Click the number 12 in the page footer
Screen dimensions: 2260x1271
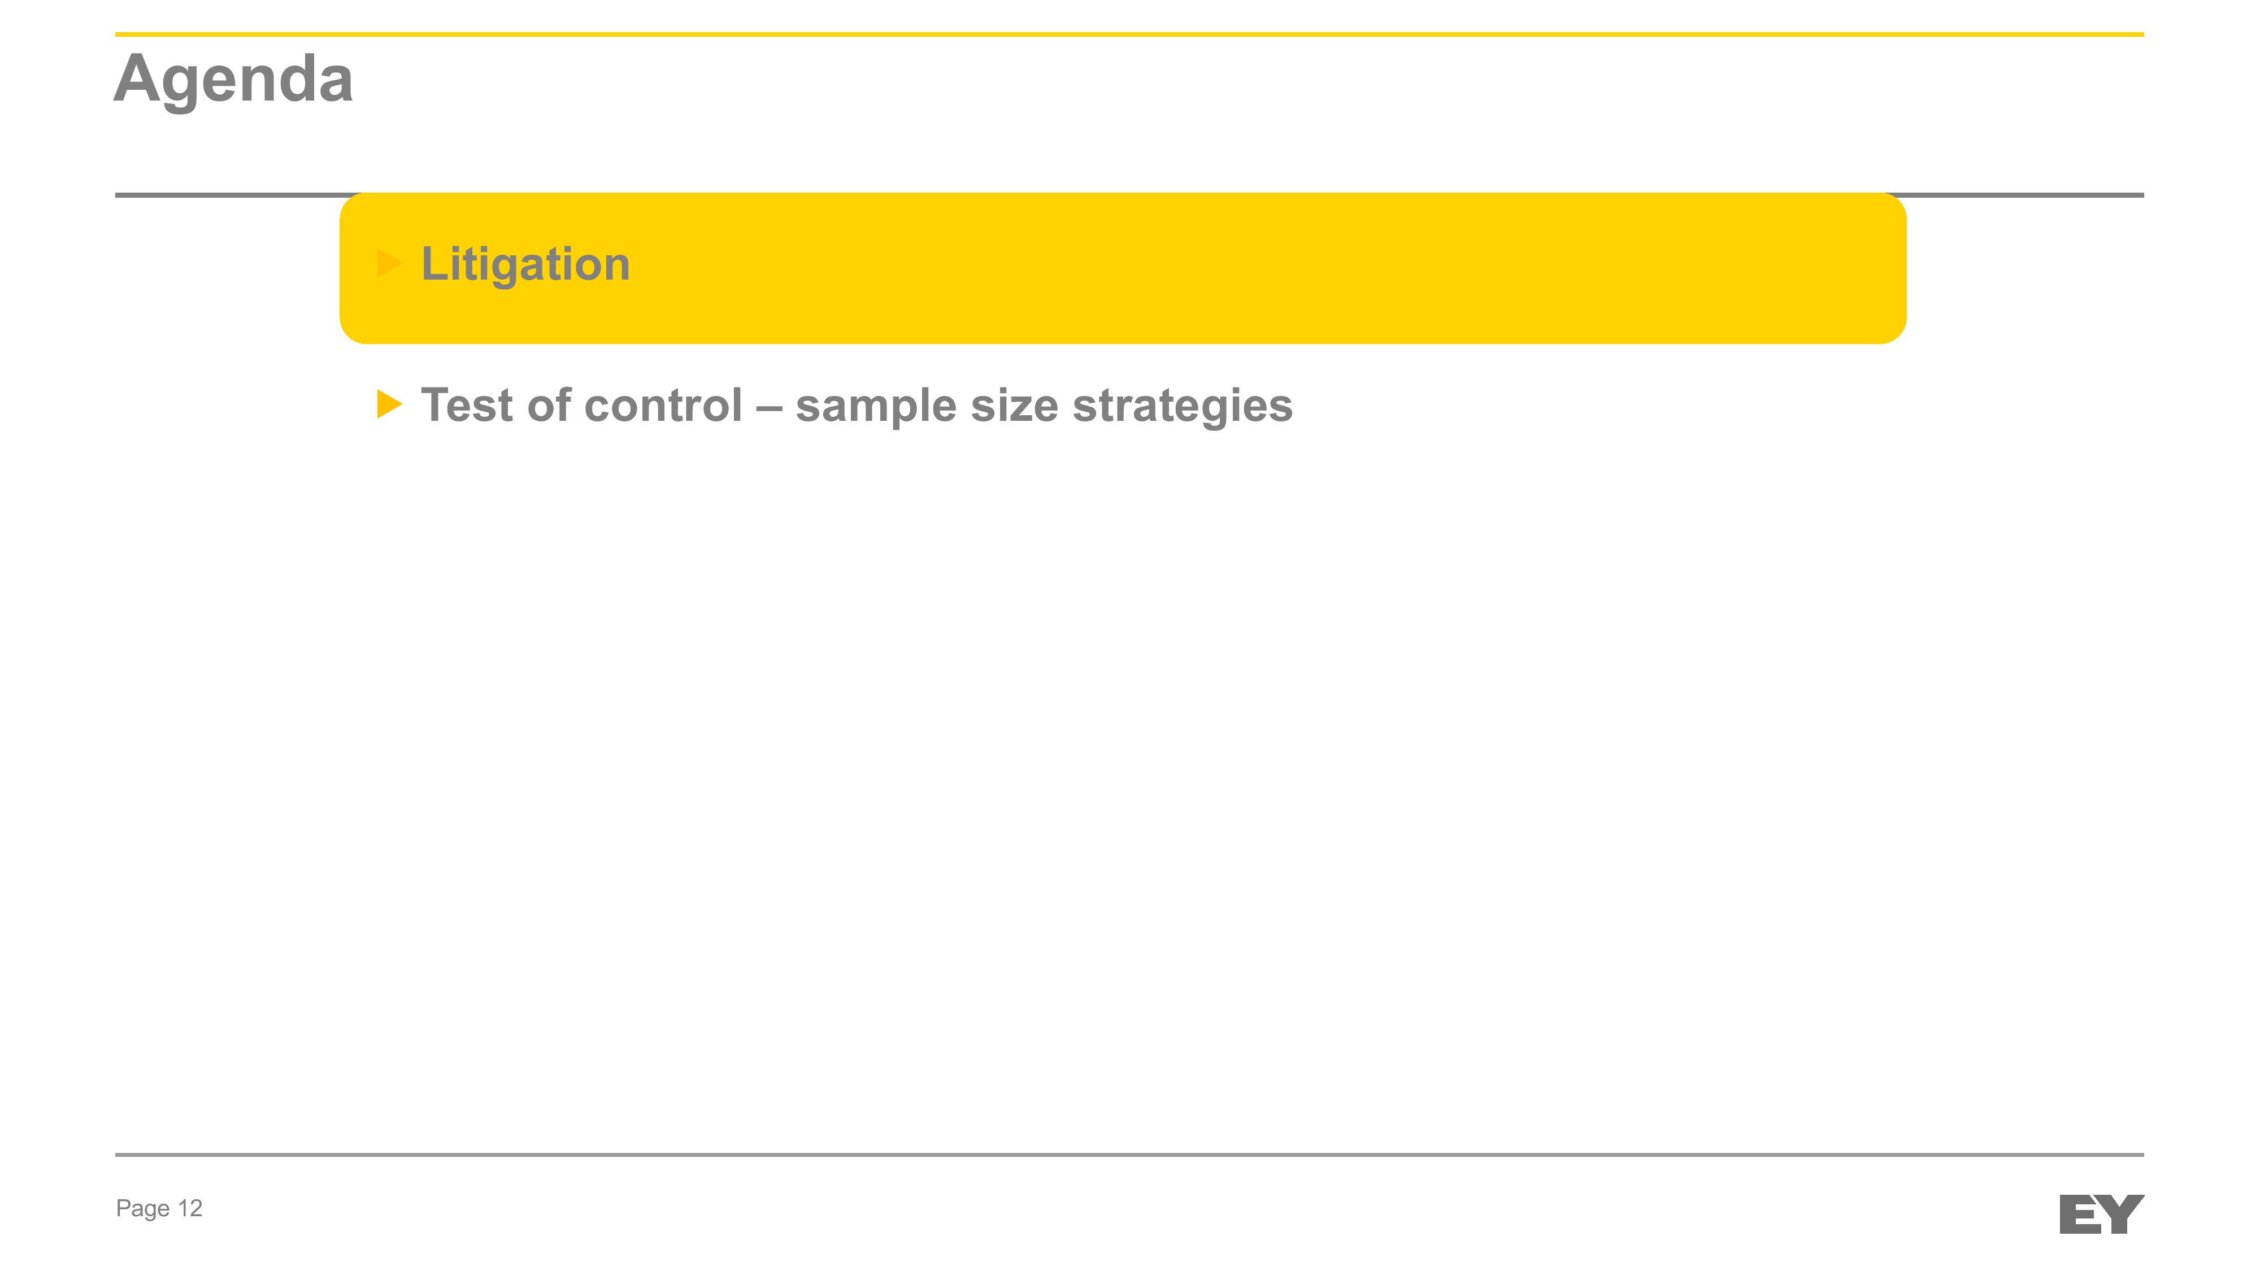coord(190,1208)
